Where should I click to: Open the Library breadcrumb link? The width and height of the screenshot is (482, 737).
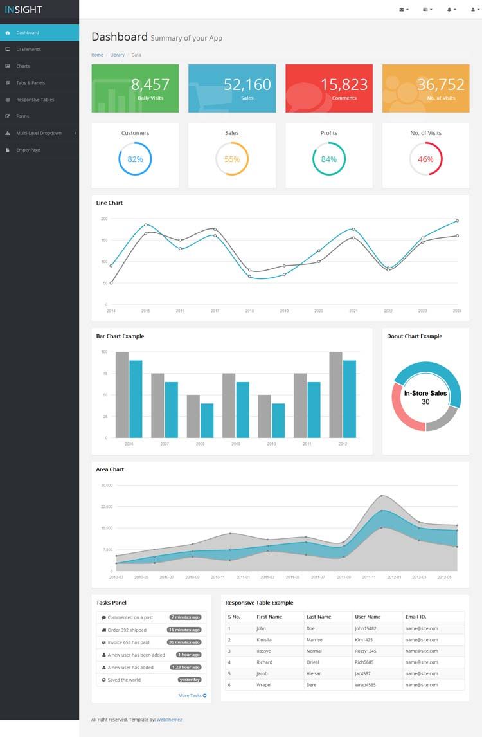117,55
